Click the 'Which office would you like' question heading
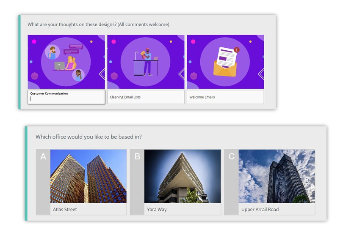This screenshot has height=246, width=343. pos(89,137)
